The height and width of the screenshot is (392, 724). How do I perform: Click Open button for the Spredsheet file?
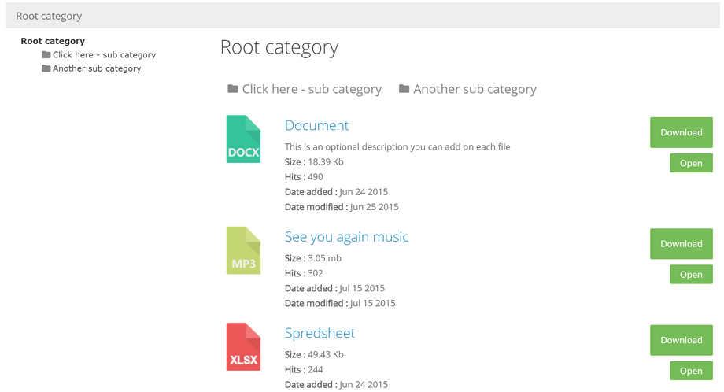tap(691, 371)
